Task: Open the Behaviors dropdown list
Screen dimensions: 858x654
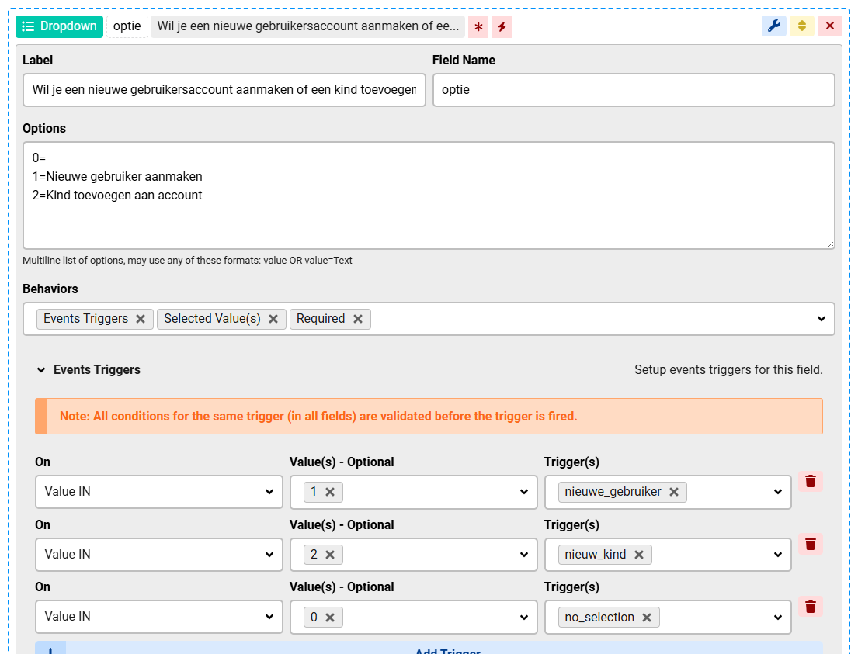Action: [x=821, y=319]
